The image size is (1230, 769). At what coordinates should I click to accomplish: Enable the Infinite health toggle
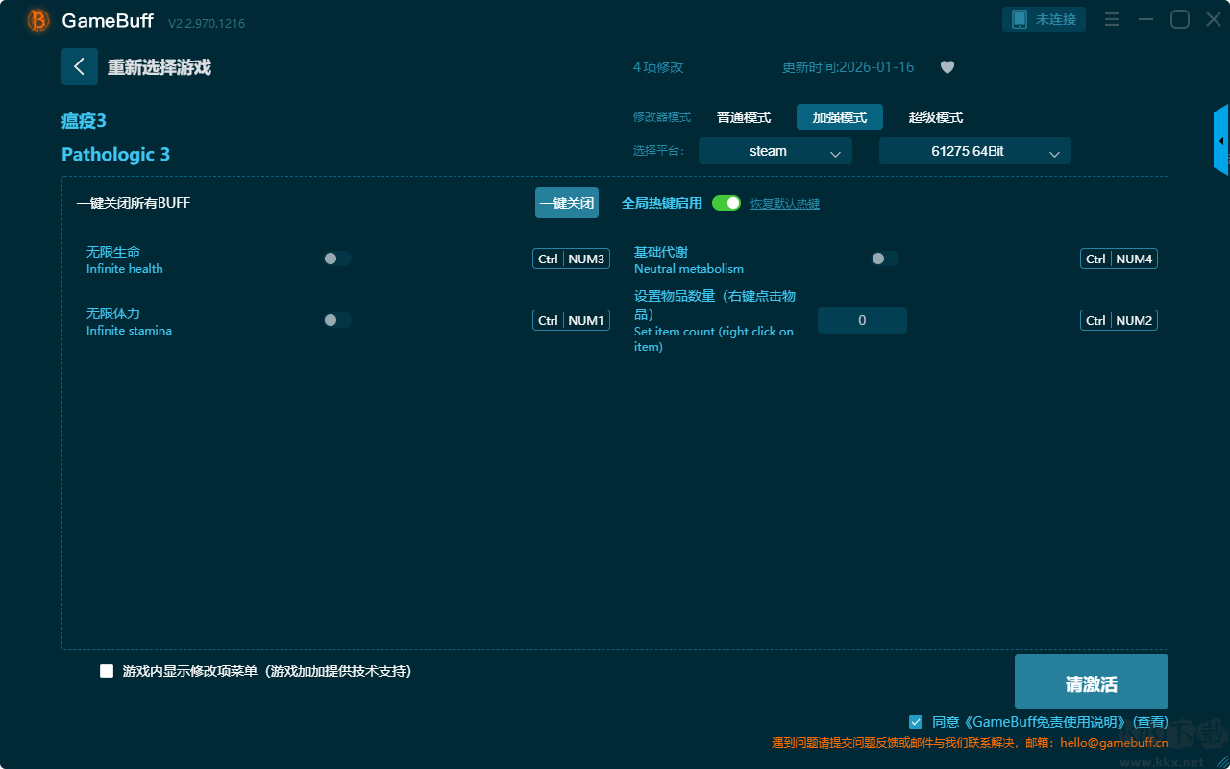336,259
